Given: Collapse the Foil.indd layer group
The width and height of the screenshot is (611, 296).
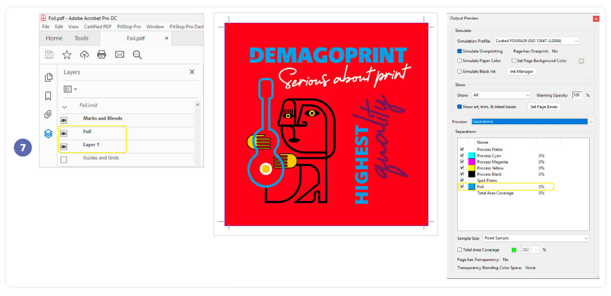Looking at the screenshot, I should click(64, 107).
